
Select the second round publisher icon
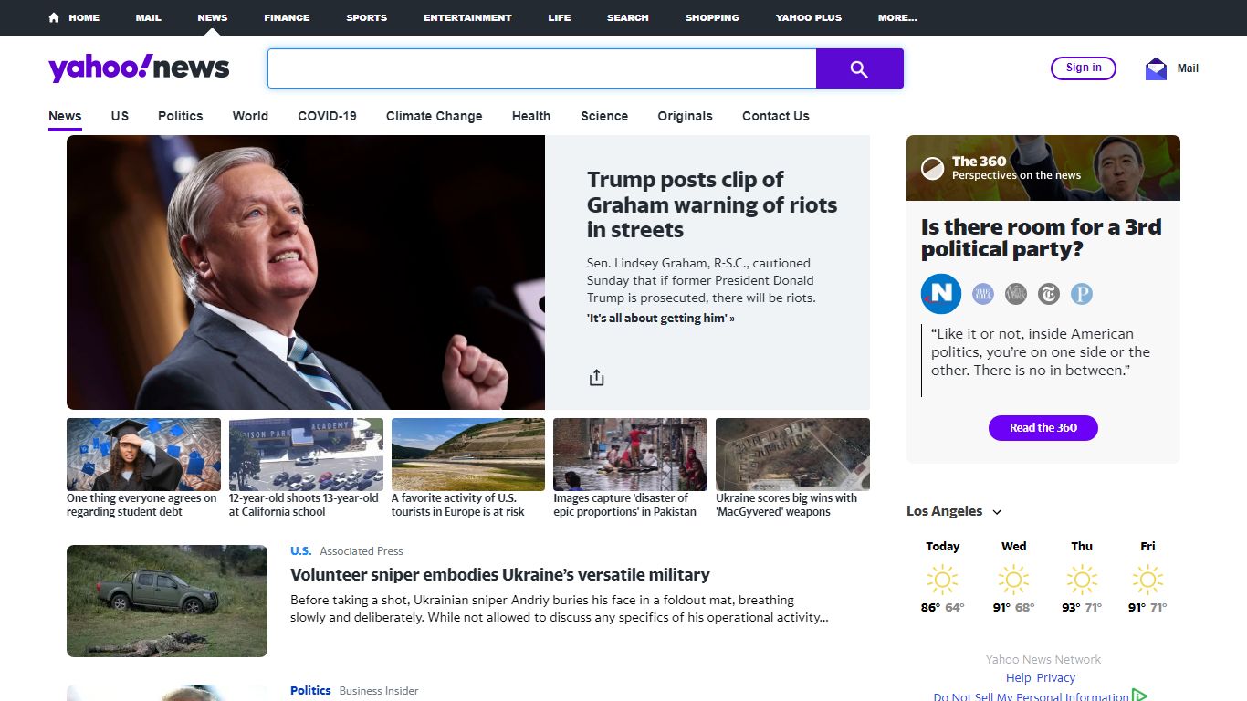click(x=982, y=293)
